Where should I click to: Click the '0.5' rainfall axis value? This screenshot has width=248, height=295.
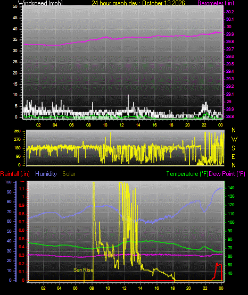(22, 239)
